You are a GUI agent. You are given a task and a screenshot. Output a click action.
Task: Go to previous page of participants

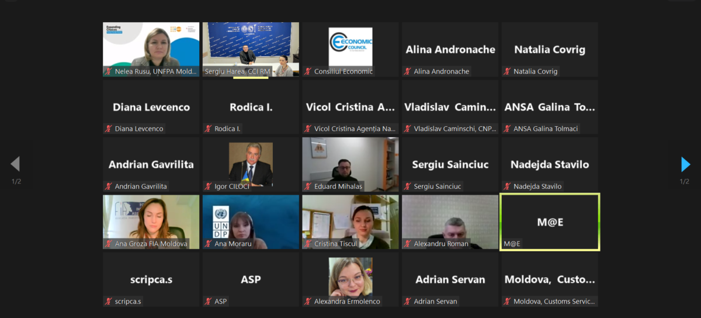click(15, 164)
